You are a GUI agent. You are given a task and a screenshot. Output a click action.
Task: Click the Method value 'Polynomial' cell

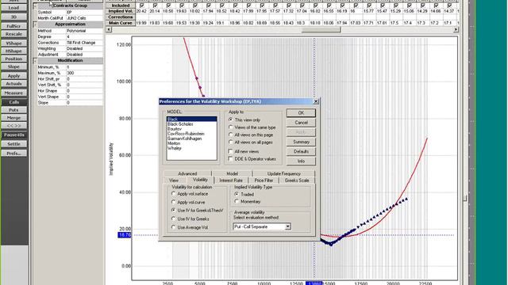(x=84, y=31)
